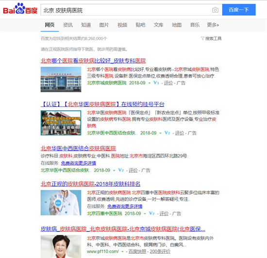Open result 北京哪个医院看皮肤病比较好
Image resolution: width=267 pixels, height=258 pixels.
click(93, 61)
